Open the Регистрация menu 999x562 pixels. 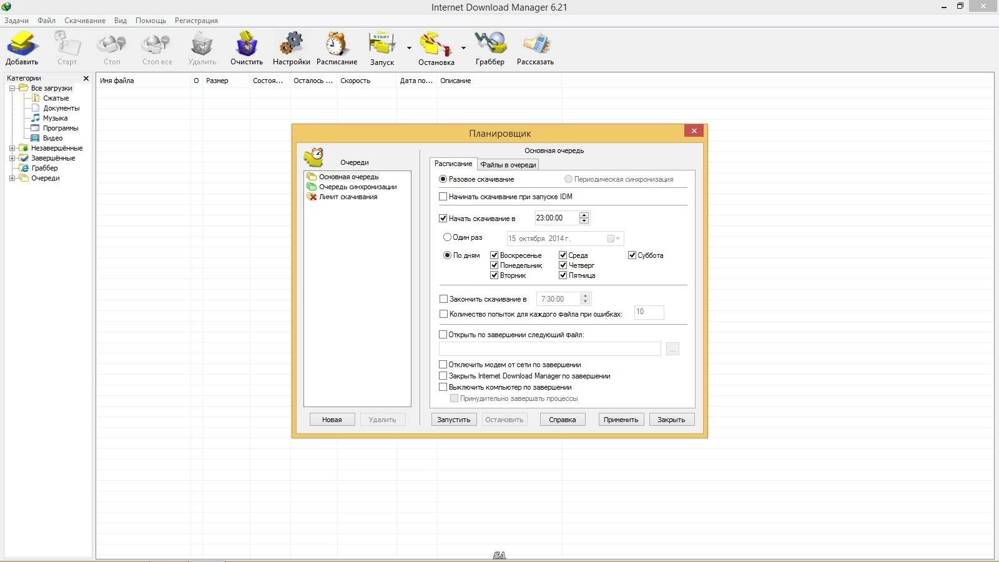coord(196,21)
